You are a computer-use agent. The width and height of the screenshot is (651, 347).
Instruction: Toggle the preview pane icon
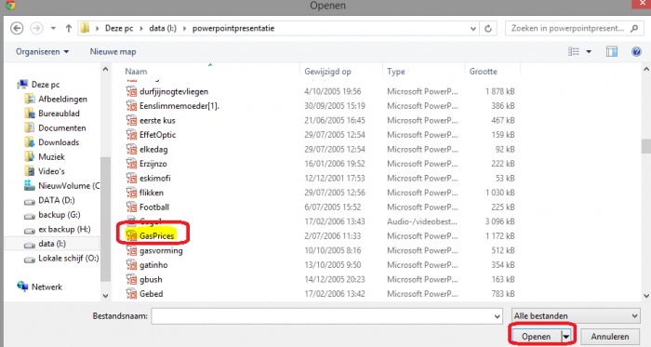tap(612, 51)
